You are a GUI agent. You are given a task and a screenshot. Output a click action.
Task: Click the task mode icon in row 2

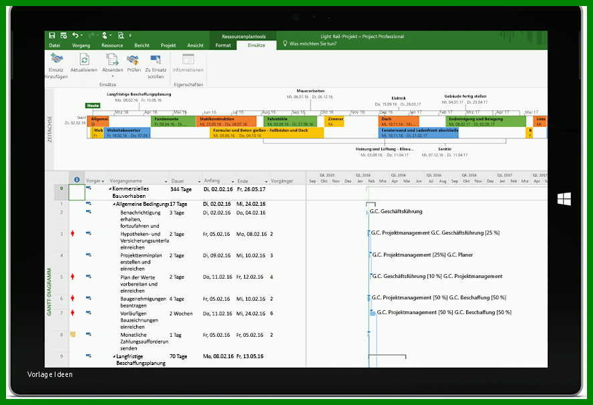[89, 212]
